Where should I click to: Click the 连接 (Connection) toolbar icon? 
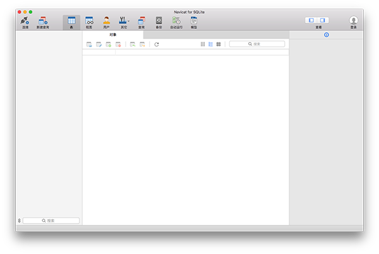[x=25, y=23]
